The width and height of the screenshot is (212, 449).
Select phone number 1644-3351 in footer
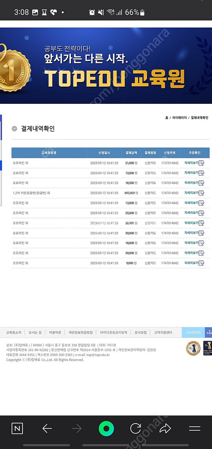pos(27,355)
